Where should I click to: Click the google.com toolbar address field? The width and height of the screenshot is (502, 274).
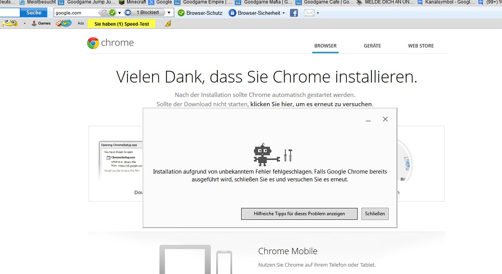(76, 12)
